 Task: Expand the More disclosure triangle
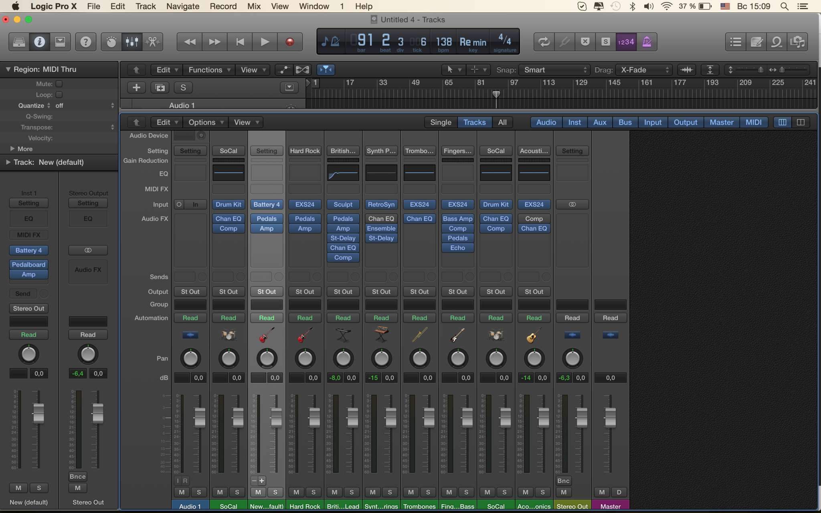[x=12, y=149]
